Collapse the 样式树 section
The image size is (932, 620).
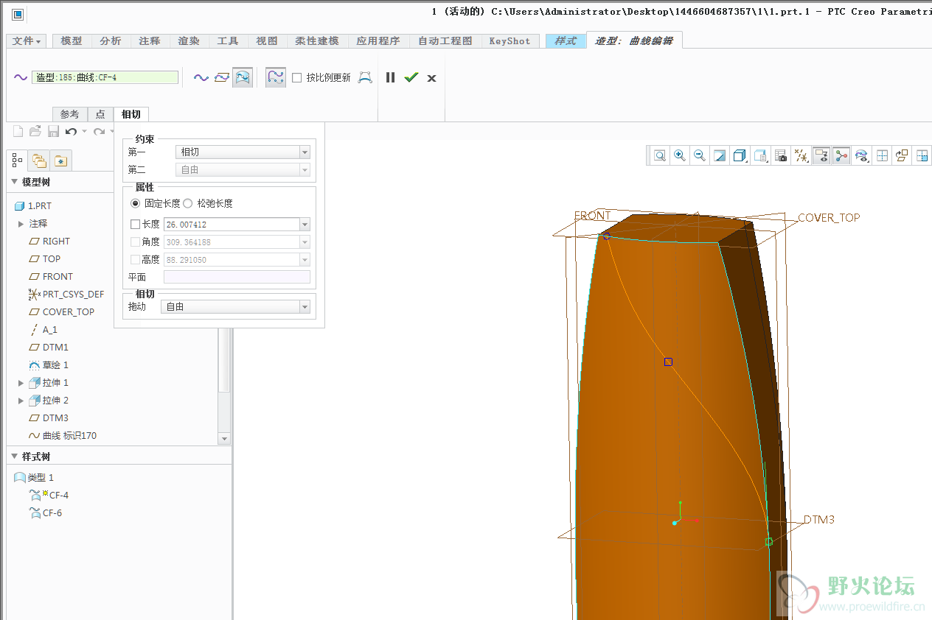tap(14, 457)
